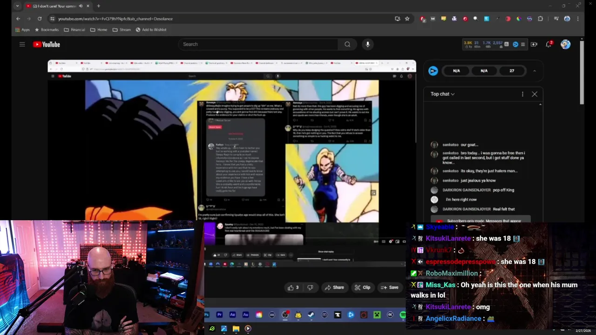Bookmark this page with the star icon

[407, 19]
